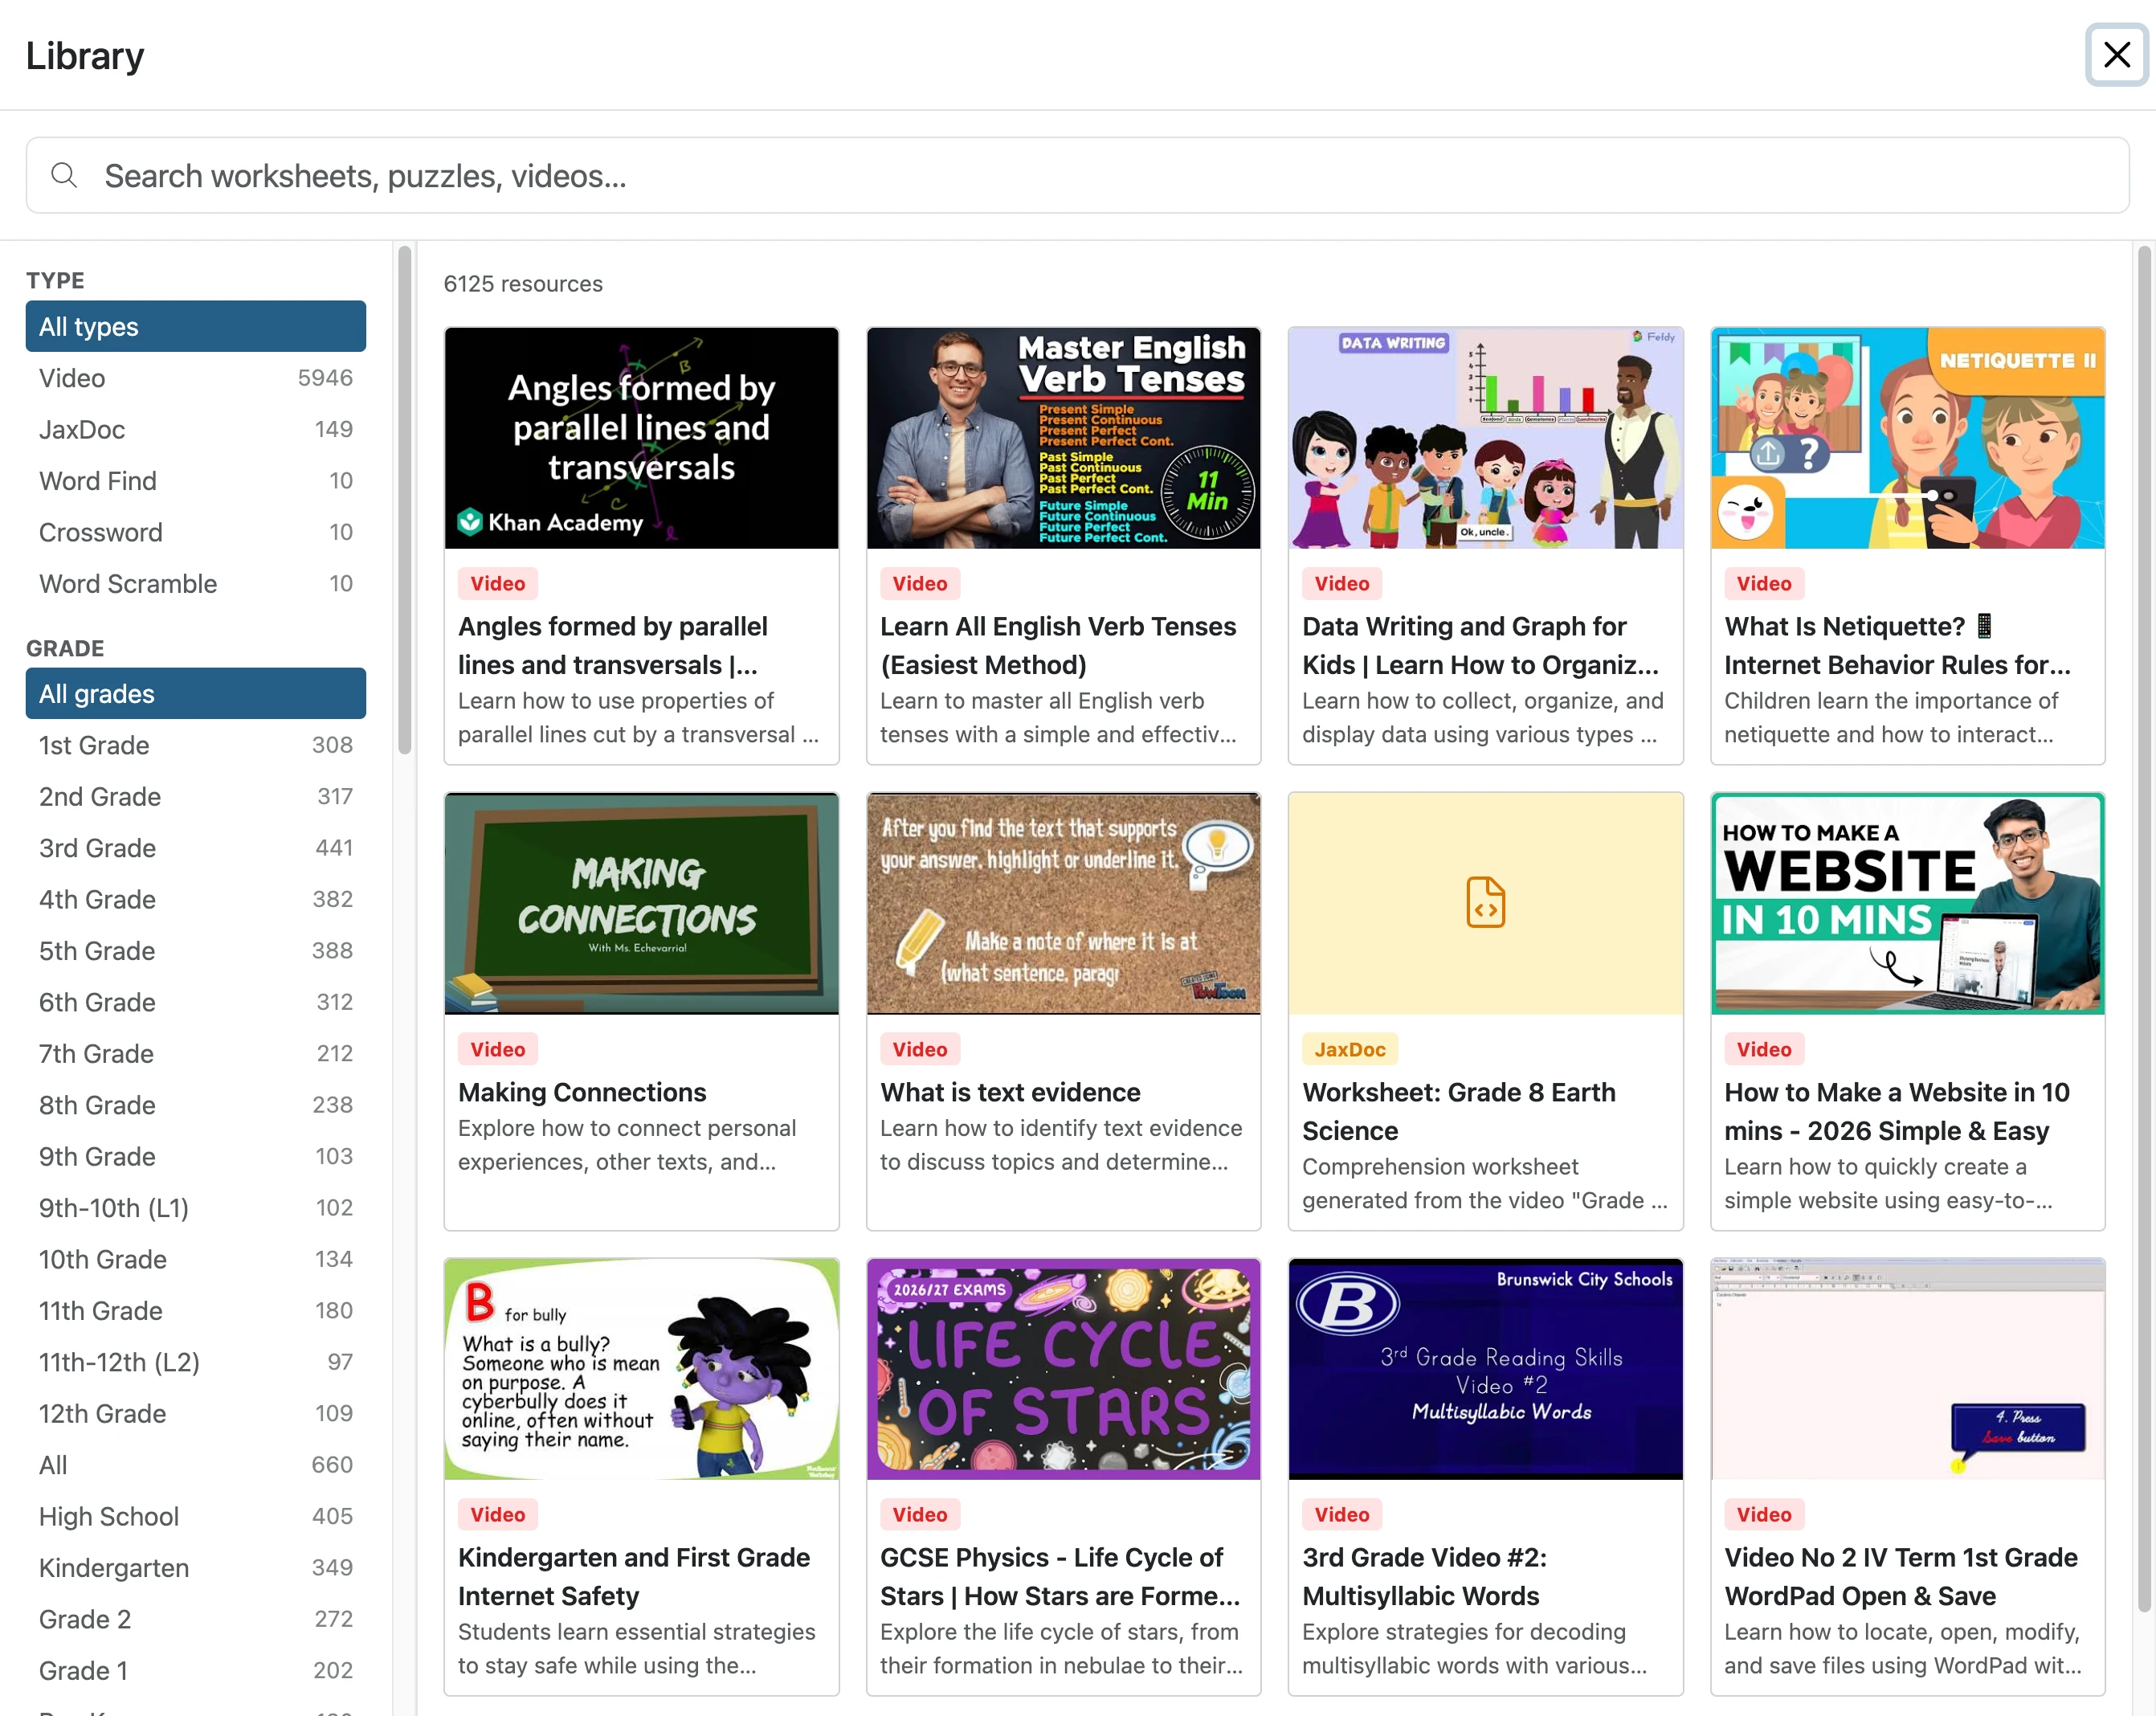Open 'What is text evidence' resource title

point(1010,1092)
